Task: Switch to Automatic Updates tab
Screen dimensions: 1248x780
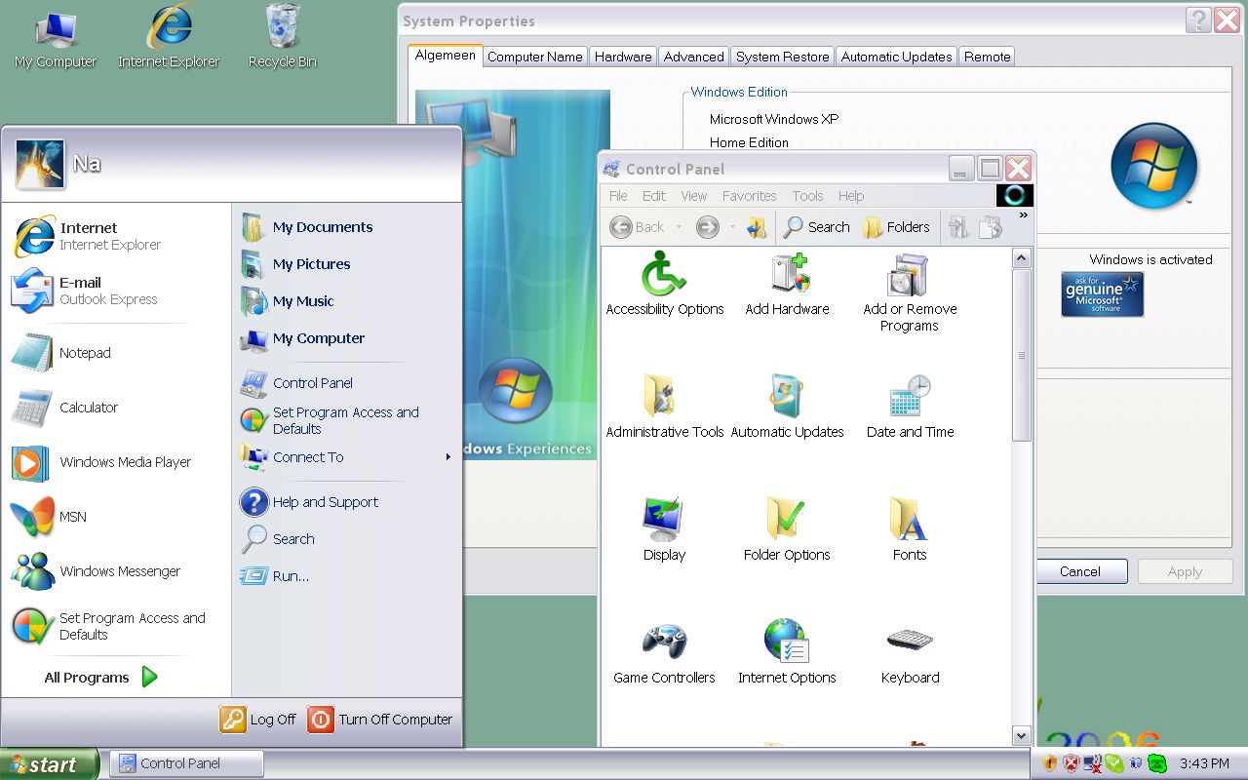Action: (896, 58)
